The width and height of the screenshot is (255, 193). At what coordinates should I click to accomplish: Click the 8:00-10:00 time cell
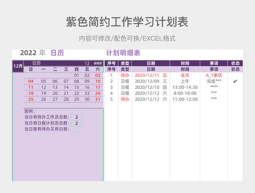coord(185,94)
